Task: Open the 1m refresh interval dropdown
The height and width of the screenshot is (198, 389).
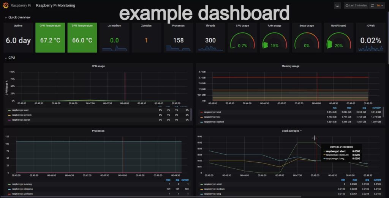Action: pyautogui.click(x=380, y=5)
